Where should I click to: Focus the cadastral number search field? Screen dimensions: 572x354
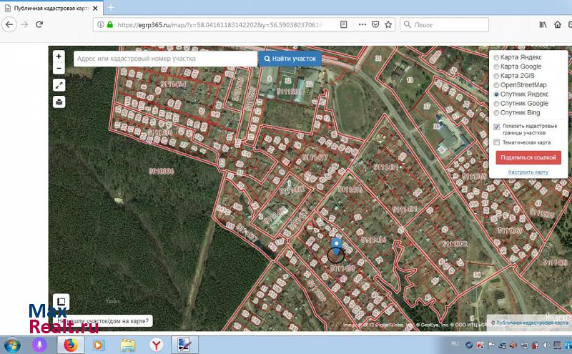164,59
